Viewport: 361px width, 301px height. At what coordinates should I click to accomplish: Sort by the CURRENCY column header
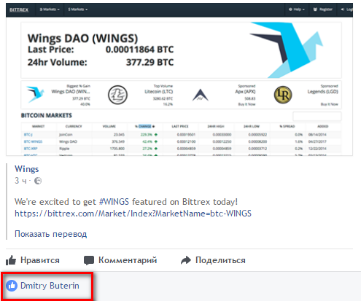click(x=74, y=126)
